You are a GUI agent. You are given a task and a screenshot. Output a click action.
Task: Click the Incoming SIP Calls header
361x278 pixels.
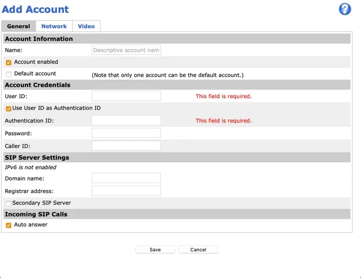click(x=177, y=214)
